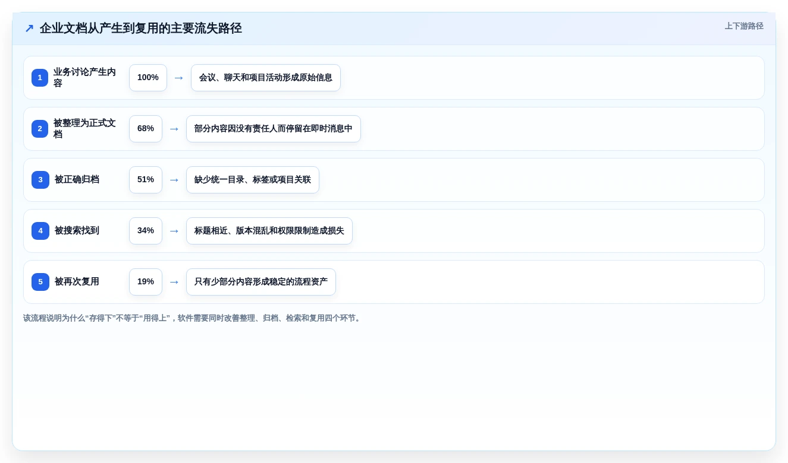
Task: Click step number 3 badge
Action: 40,180
